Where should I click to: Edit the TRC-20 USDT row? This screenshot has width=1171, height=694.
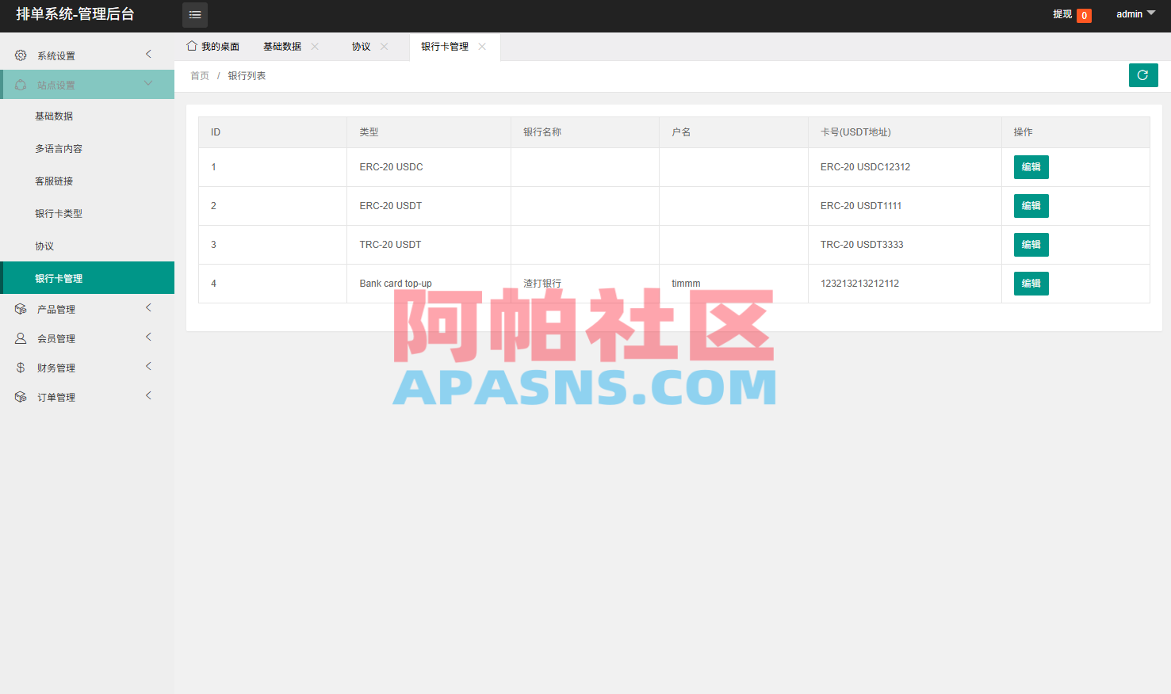pyautogui.click(x=1031, y=245)
